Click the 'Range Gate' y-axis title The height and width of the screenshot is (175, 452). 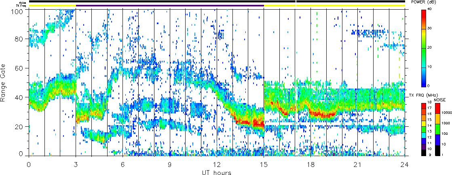click(x=3, y=82)
